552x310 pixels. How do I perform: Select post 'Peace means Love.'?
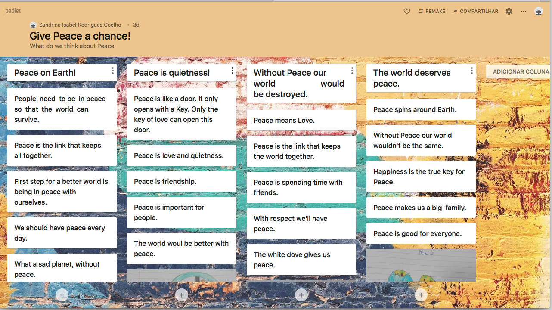coord(301,120)
